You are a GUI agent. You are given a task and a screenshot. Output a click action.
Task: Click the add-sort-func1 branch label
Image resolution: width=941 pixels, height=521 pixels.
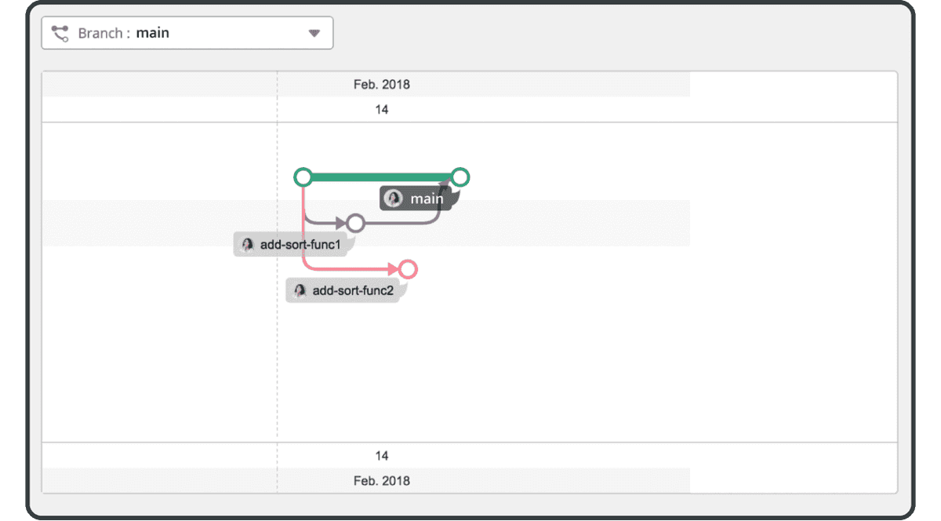pyautogui.click(x=293, y=245)
